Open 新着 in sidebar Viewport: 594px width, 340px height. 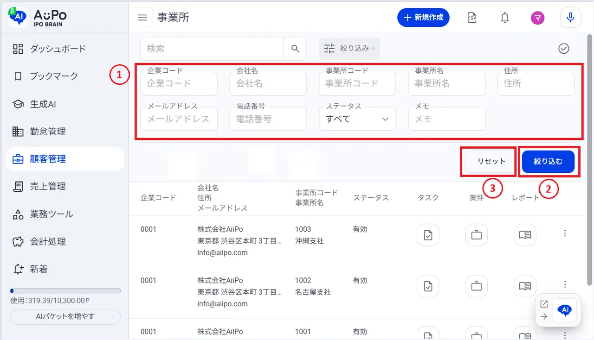[x=65, y=269]
